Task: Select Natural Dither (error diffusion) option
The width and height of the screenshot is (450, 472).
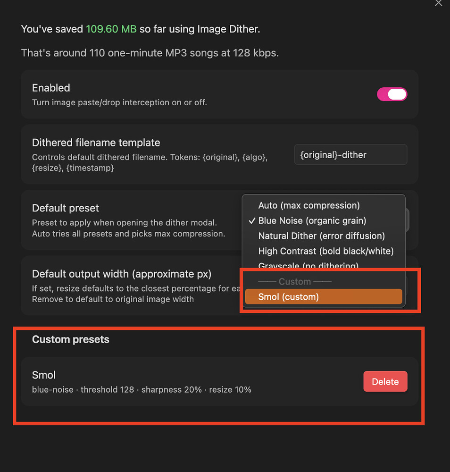Action: 321,236
